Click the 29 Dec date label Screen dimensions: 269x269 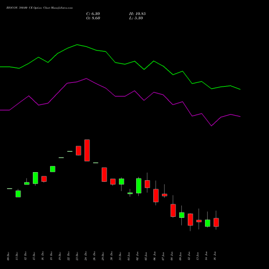103,256
